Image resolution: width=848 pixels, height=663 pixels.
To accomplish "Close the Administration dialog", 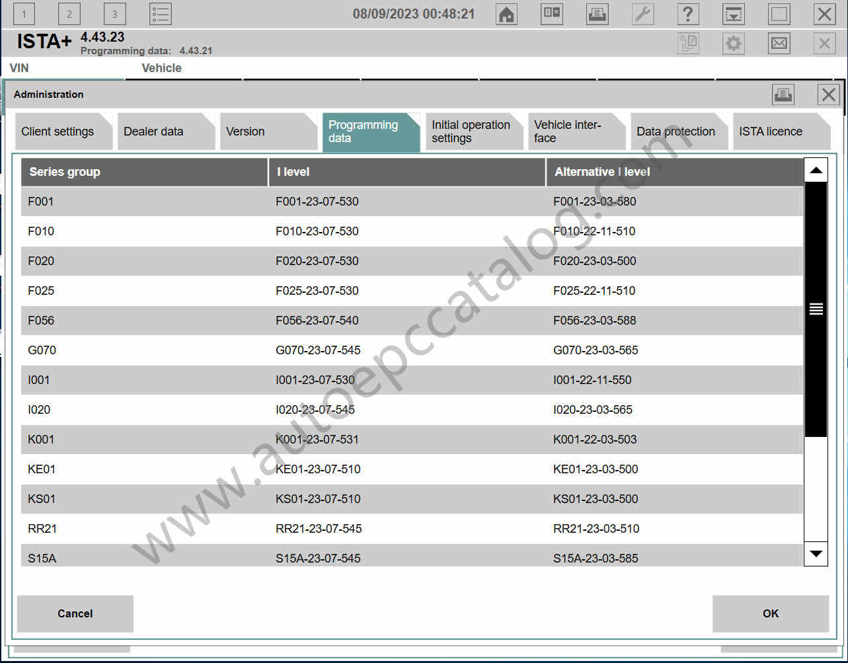I will pyautogui.click(x=828, y=95).
